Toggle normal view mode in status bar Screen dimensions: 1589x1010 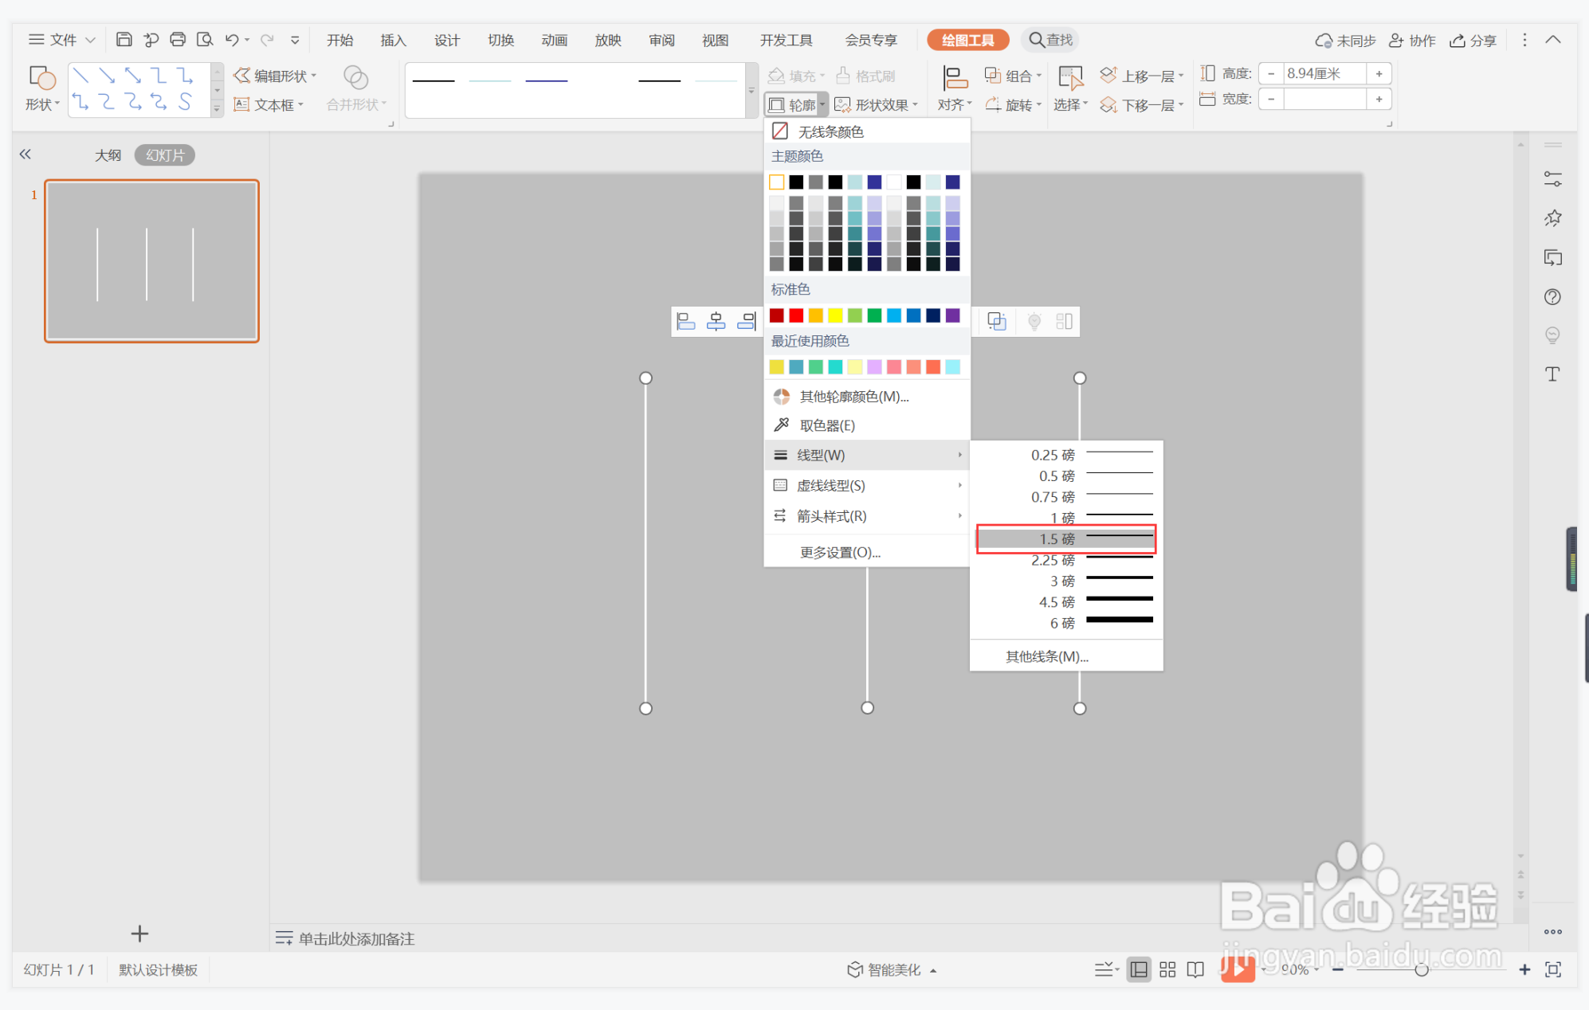pyautogui.click(x=1140, y=969)
